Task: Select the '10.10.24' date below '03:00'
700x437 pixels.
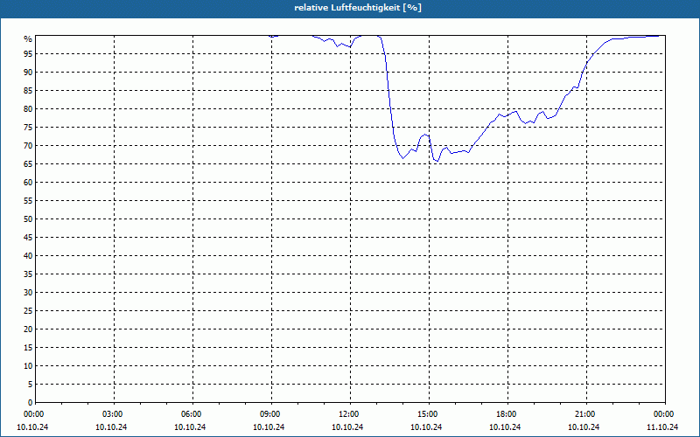Action: click(x=111, y=427)
